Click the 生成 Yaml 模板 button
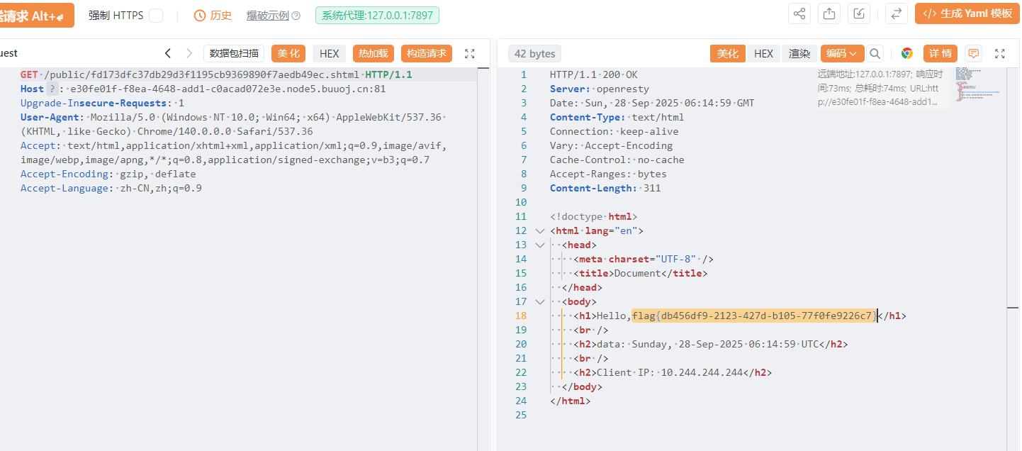The height and width of the screenshot is (451, 1022). coord(967,13)
